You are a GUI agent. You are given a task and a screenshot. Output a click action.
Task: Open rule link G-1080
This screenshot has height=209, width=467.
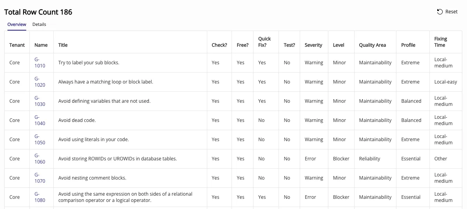(40, 197)
